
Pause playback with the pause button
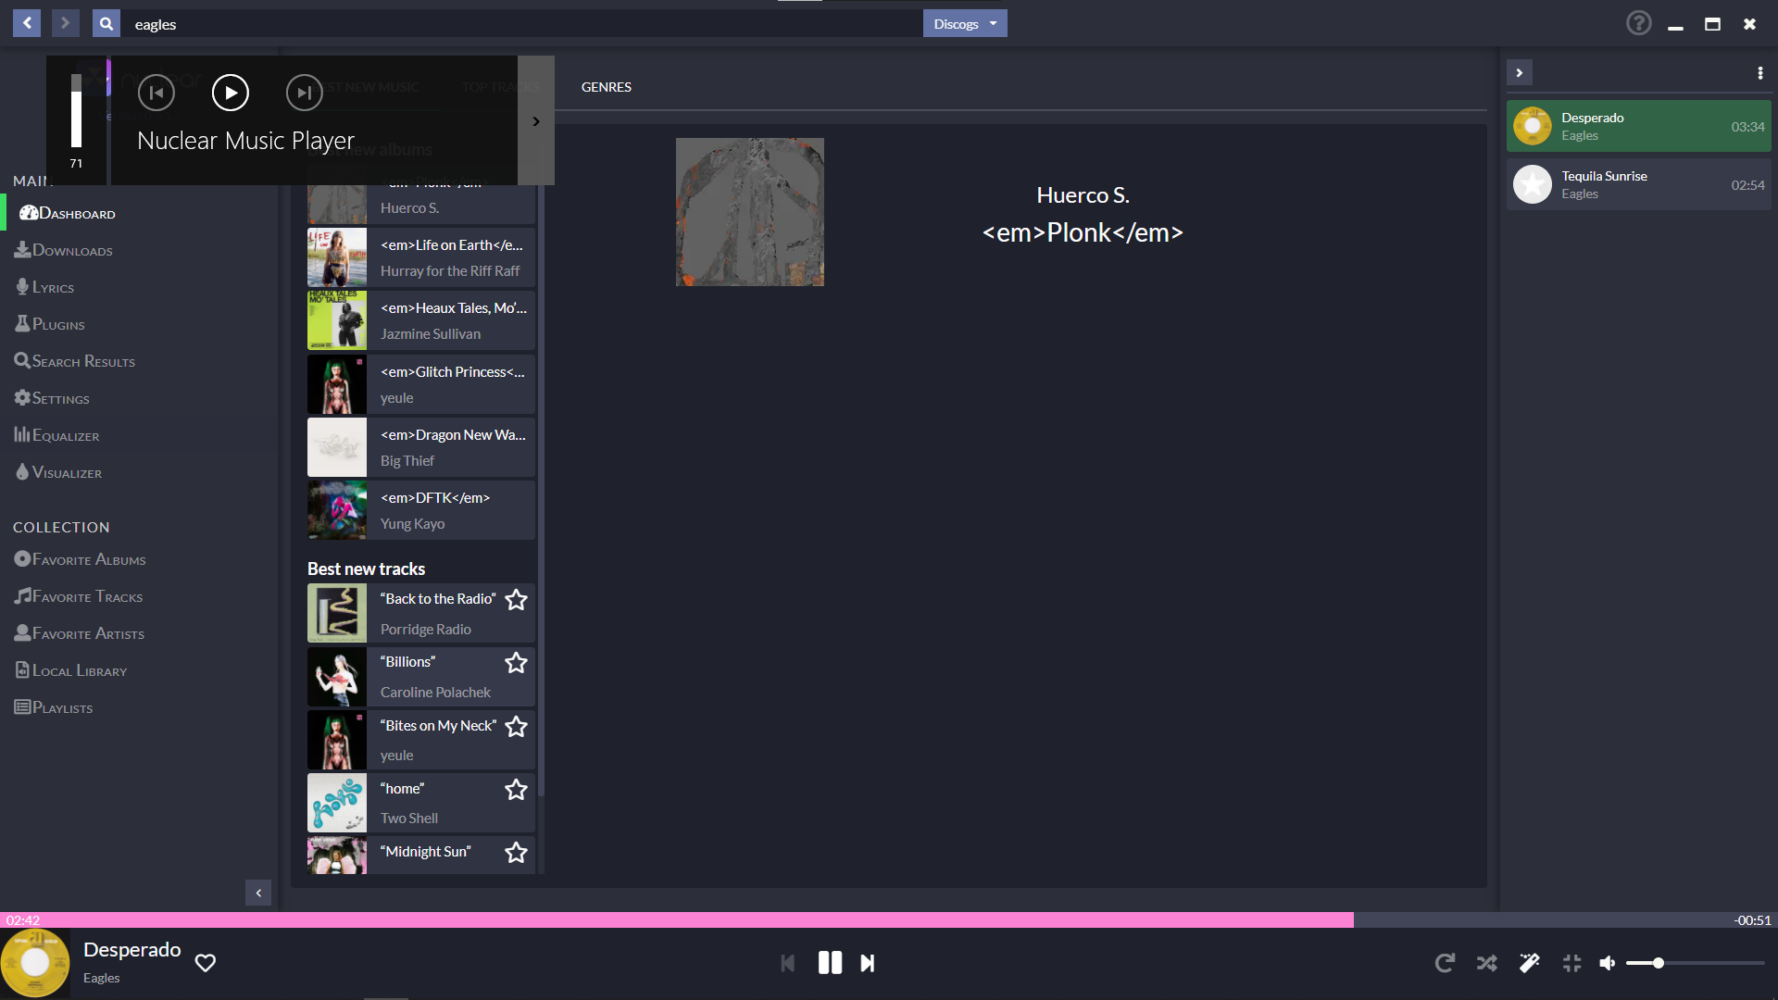pos(830,963)
